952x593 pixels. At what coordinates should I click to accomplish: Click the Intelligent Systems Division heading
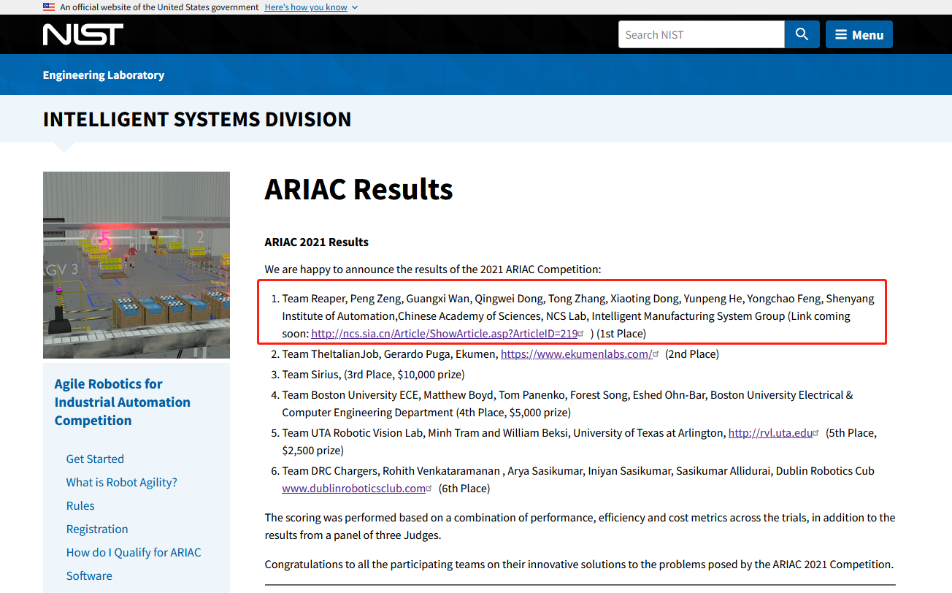[x=197, y=119]
